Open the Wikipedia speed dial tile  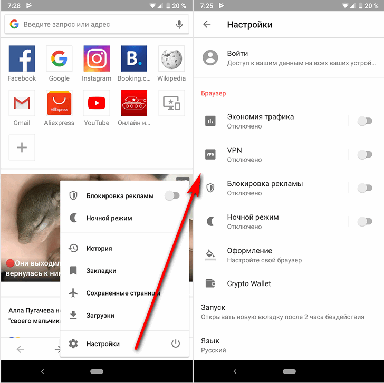pyautogui.click(x=171, y=58)
